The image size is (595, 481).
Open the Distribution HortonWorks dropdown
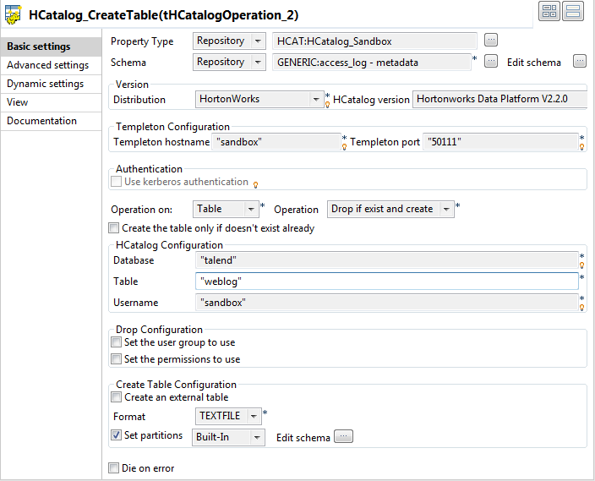point(257,99)
